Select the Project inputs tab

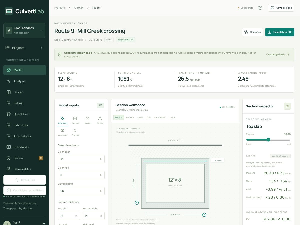pos(75,132)
